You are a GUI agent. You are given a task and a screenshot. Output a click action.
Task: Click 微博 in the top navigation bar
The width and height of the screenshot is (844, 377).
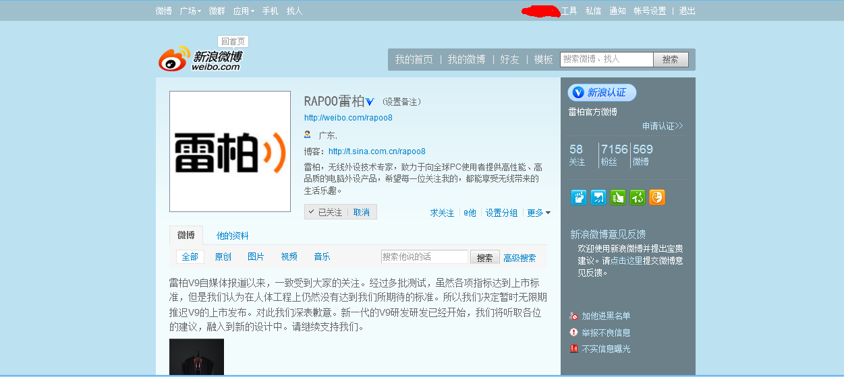tap(163, 11)
